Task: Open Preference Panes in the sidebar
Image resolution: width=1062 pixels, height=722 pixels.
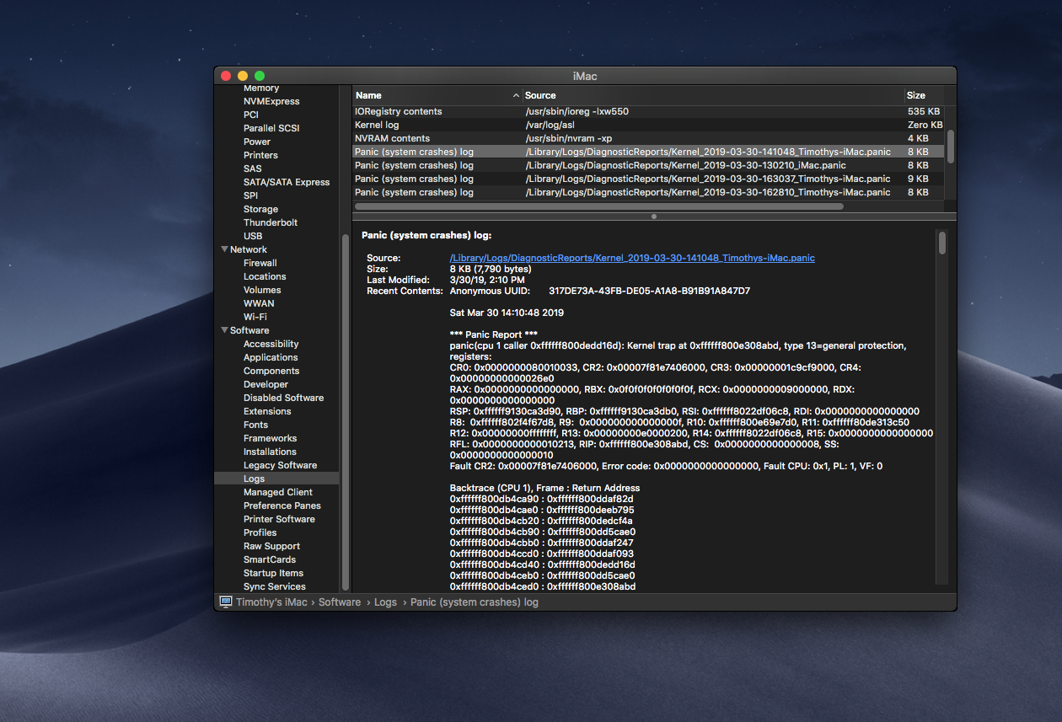Action: pos(282,505)
